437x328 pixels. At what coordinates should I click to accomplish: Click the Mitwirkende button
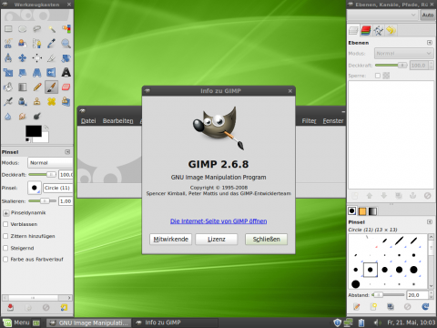coord(170,240)
